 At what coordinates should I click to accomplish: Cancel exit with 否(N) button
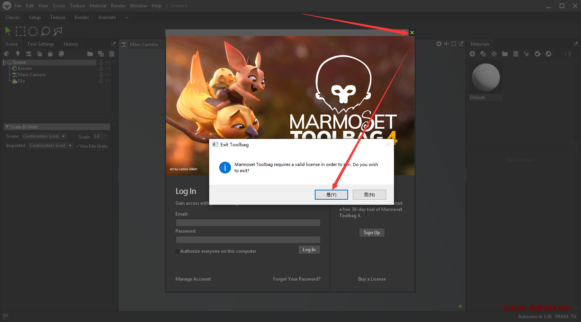369,195
